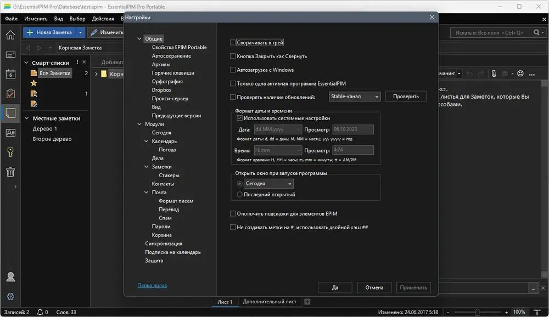Collapse the Заметки settings tree node
The image size is (549, 317).
click(x=147, y=167)
